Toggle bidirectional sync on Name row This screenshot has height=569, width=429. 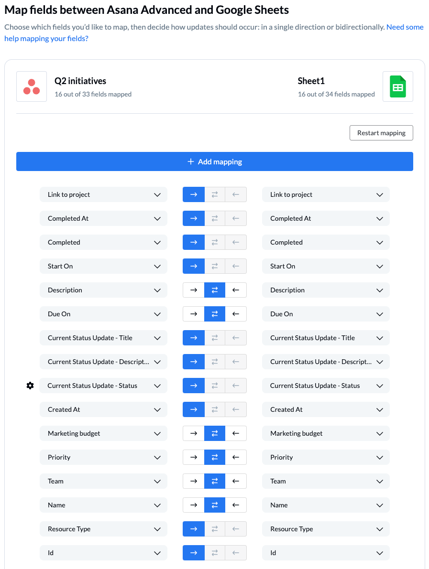point(215,505)
